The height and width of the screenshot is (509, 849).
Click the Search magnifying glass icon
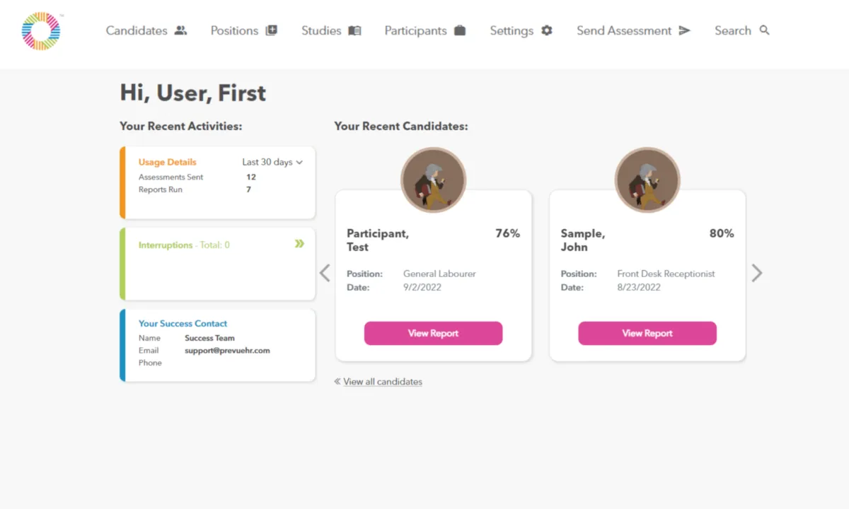click(764, 30)
